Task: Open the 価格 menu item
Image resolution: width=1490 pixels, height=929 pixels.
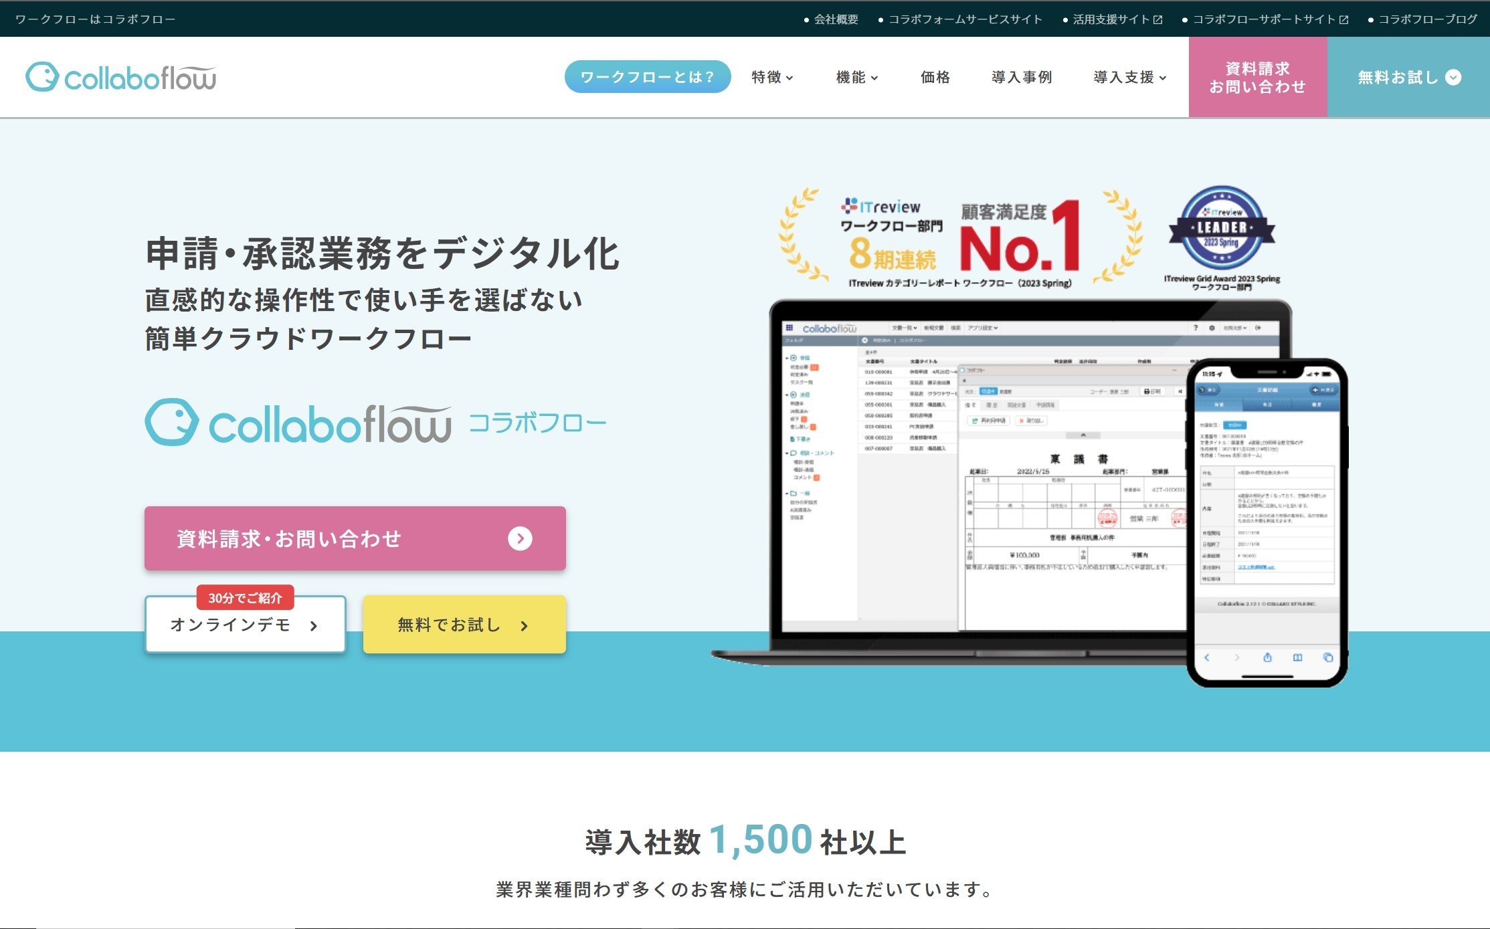Action: [x=935, y=78]
